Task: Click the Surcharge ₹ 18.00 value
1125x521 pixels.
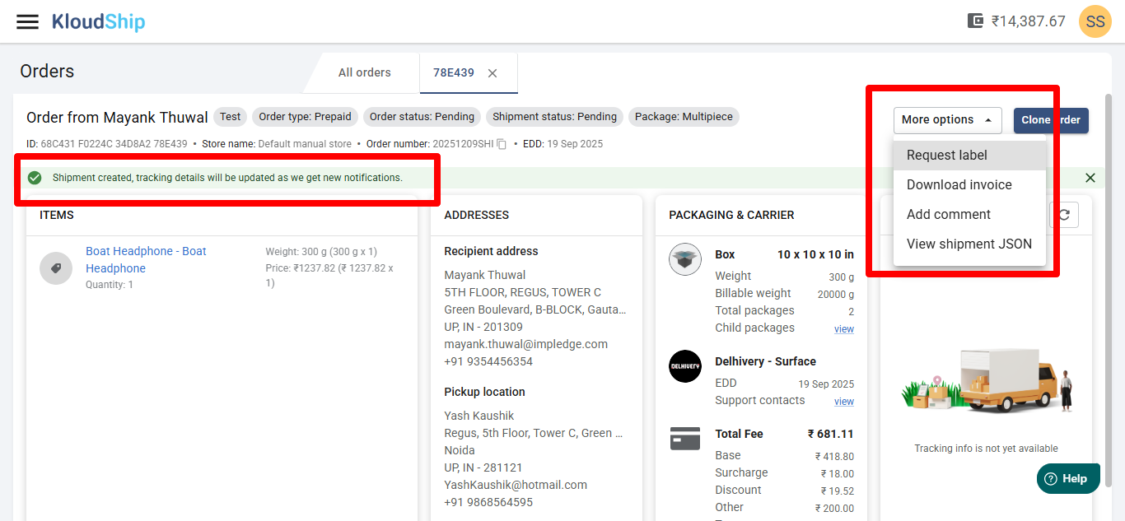Action: tap(838, 474)
